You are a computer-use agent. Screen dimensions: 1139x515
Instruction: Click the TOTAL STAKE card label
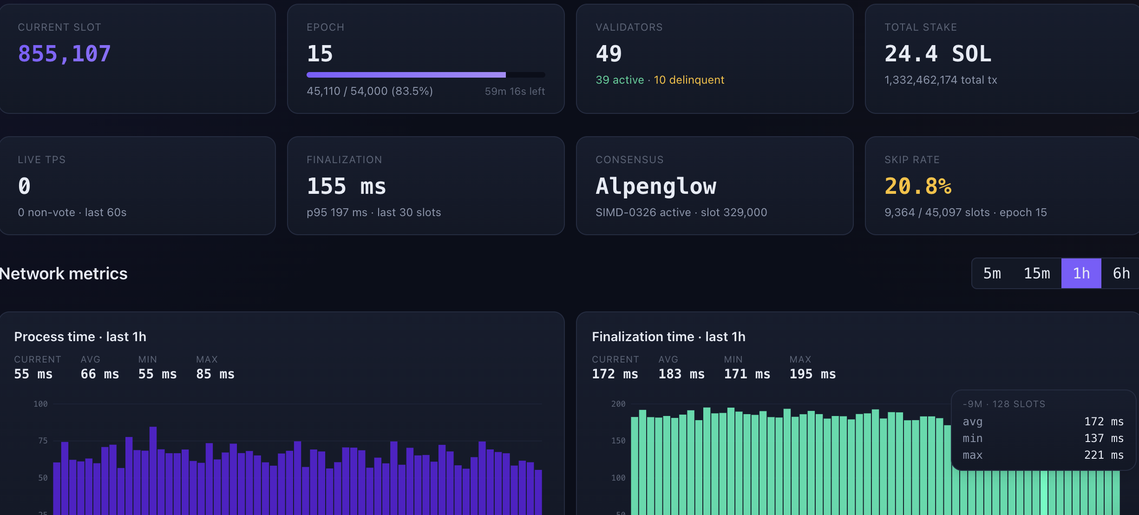click(x=921, y=27)
